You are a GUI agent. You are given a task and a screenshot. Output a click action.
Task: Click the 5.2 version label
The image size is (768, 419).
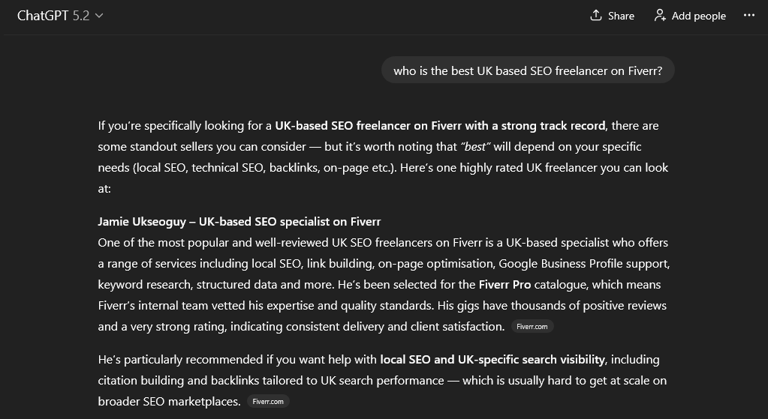tap(81, 16)
